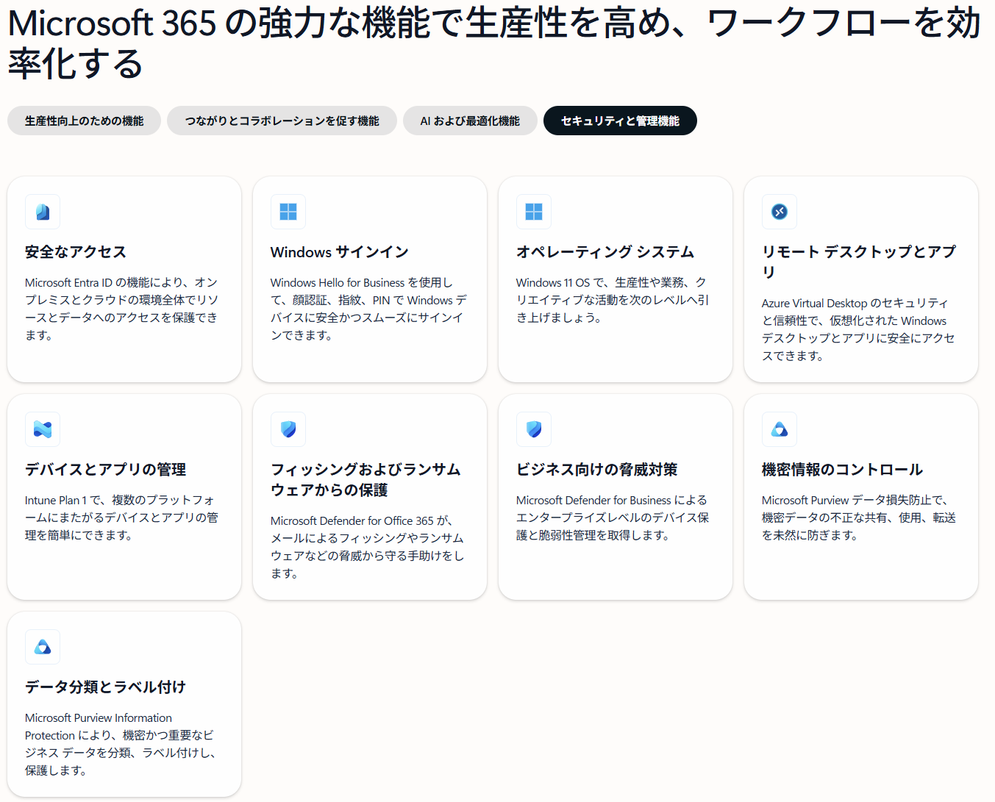Click the データ分類とラベル付け heading

click(105, 687)
